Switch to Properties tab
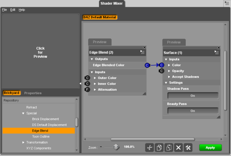The height and width of the screenshot is (156, 231). [33, 93]
